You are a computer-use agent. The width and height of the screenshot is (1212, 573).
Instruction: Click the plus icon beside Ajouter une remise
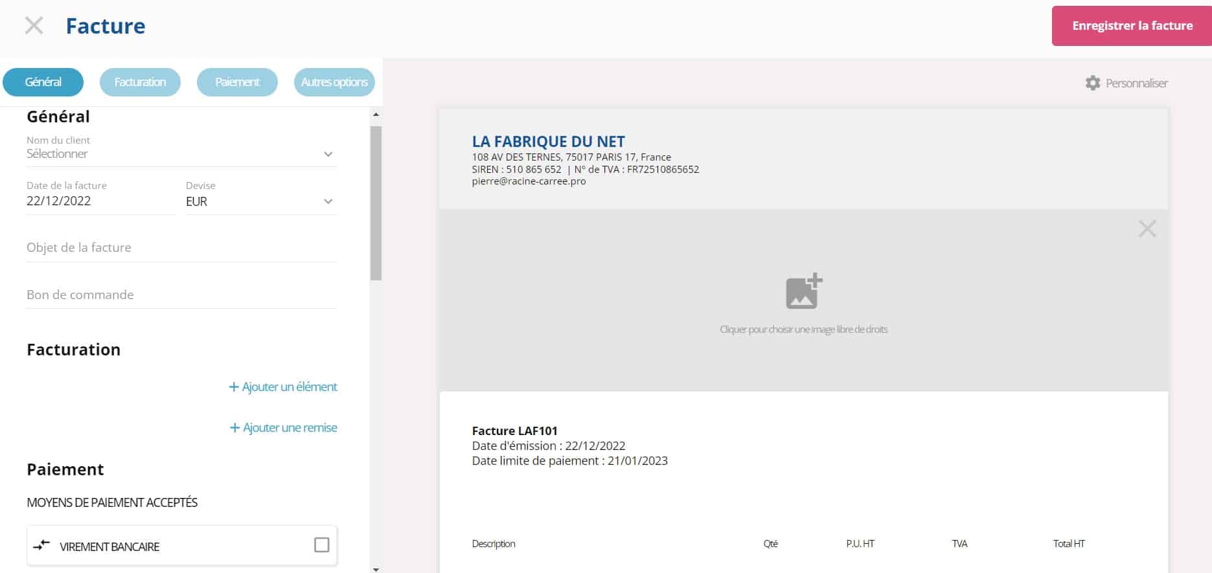pos(234,428)
